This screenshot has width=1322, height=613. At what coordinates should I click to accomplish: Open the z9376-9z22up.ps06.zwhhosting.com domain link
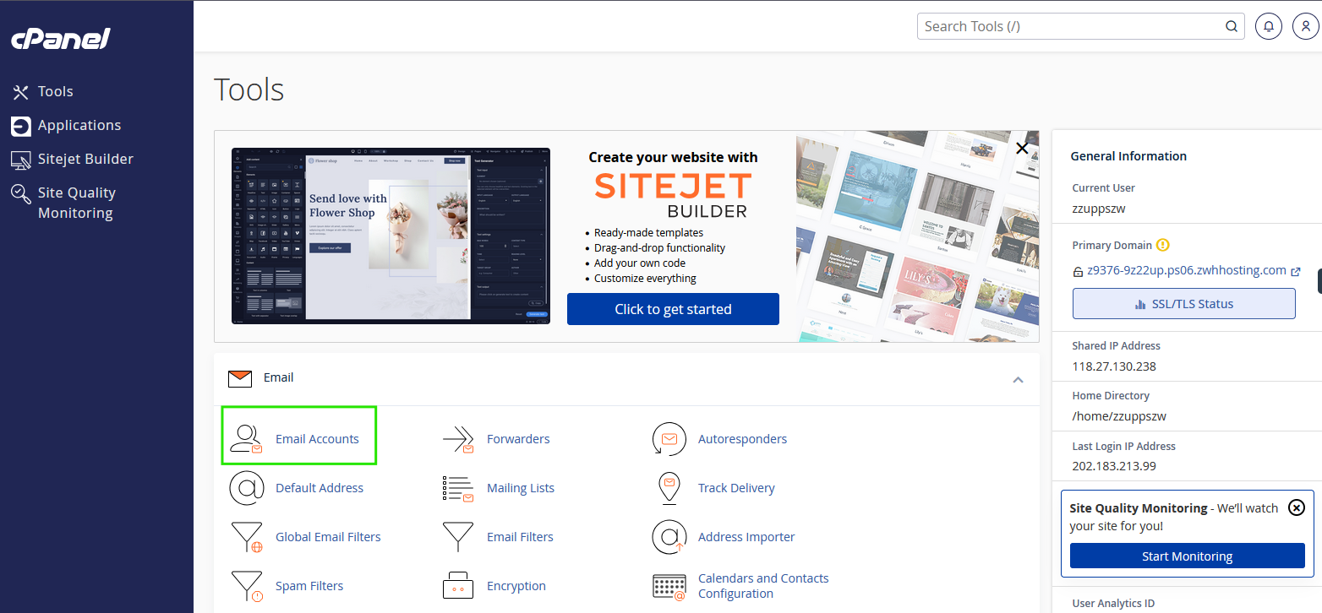pos(1187,271)
